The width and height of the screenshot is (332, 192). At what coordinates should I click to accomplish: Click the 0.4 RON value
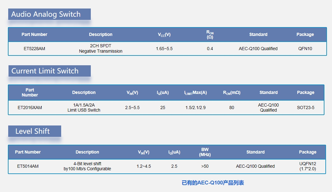tap(210, 49)
